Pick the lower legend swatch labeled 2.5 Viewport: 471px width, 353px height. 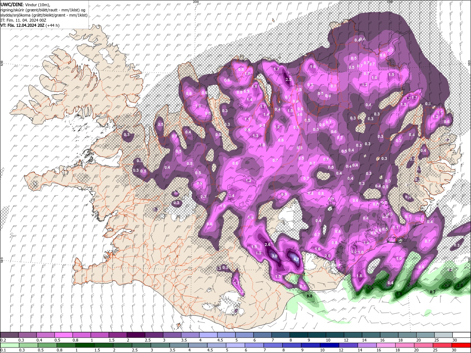point(142,345)
